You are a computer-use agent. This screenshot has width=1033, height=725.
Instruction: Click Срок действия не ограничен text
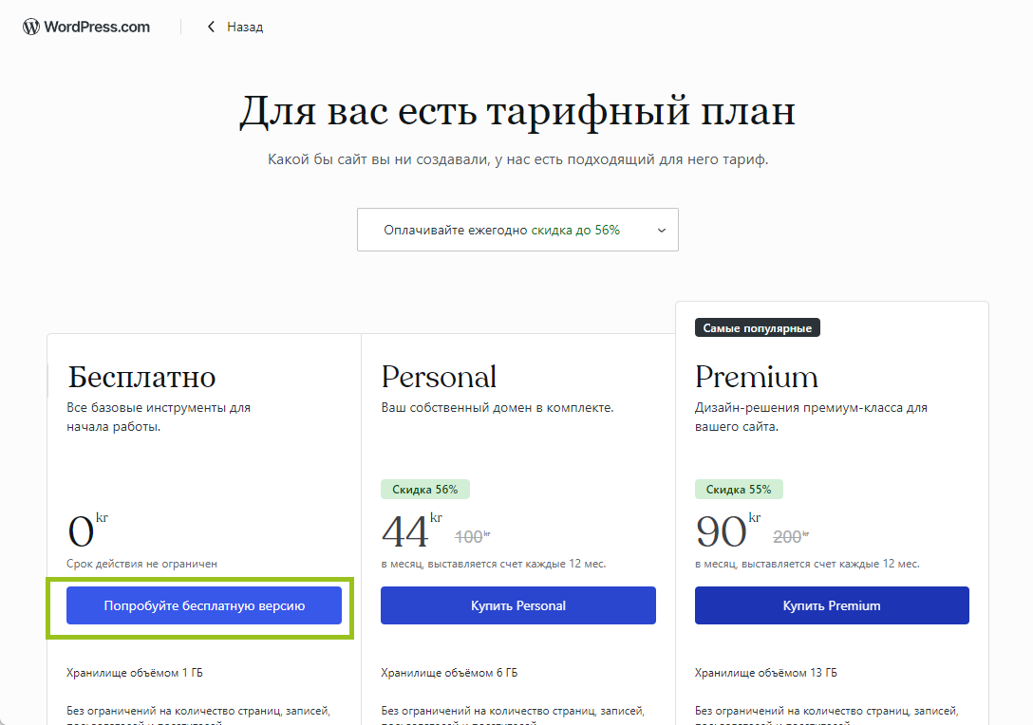click(141, 564)
